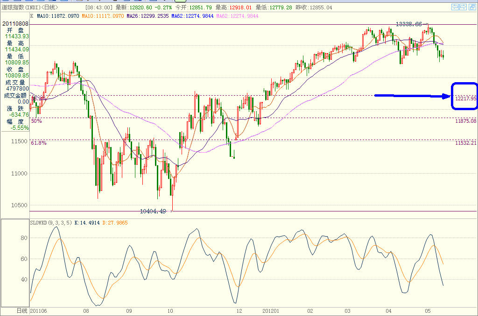Click the -0.27% change value in header
Viewport: 478px width, 316px height.
(x=163, y=7)
